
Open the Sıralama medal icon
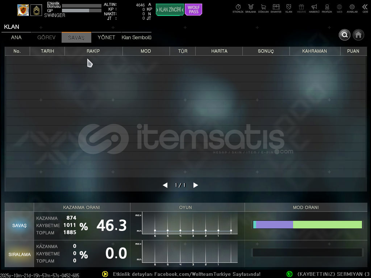pos(250,7)
